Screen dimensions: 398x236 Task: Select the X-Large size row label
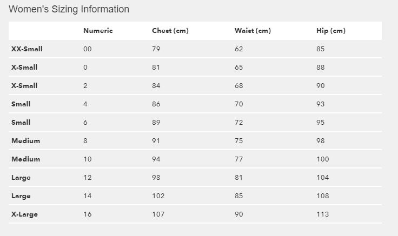pos(25,214)
